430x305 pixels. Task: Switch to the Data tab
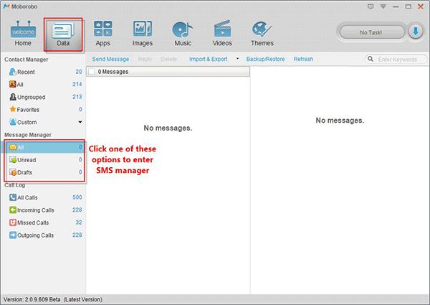(63, 33)
